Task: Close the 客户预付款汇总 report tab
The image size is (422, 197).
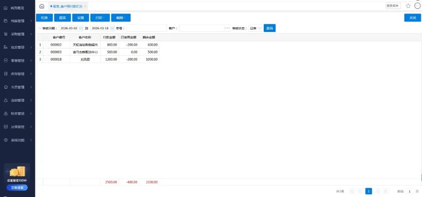Action: pos(85,7)
